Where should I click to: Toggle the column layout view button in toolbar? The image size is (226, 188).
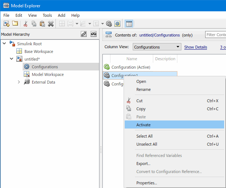click(x=129, y=24)
